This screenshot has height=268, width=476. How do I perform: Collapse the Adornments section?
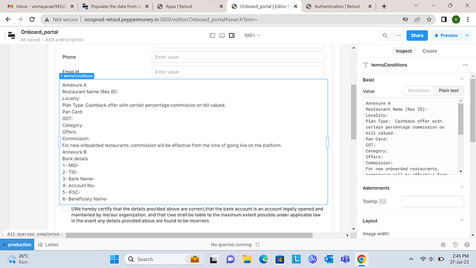coord(462,187)
